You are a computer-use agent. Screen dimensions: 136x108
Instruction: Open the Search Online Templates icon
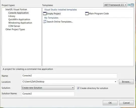[x=45, y=21]
